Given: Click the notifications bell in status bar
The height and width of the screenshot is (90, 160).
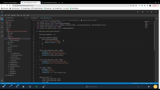Looking at the screenshot, I should tap(154, 83).
